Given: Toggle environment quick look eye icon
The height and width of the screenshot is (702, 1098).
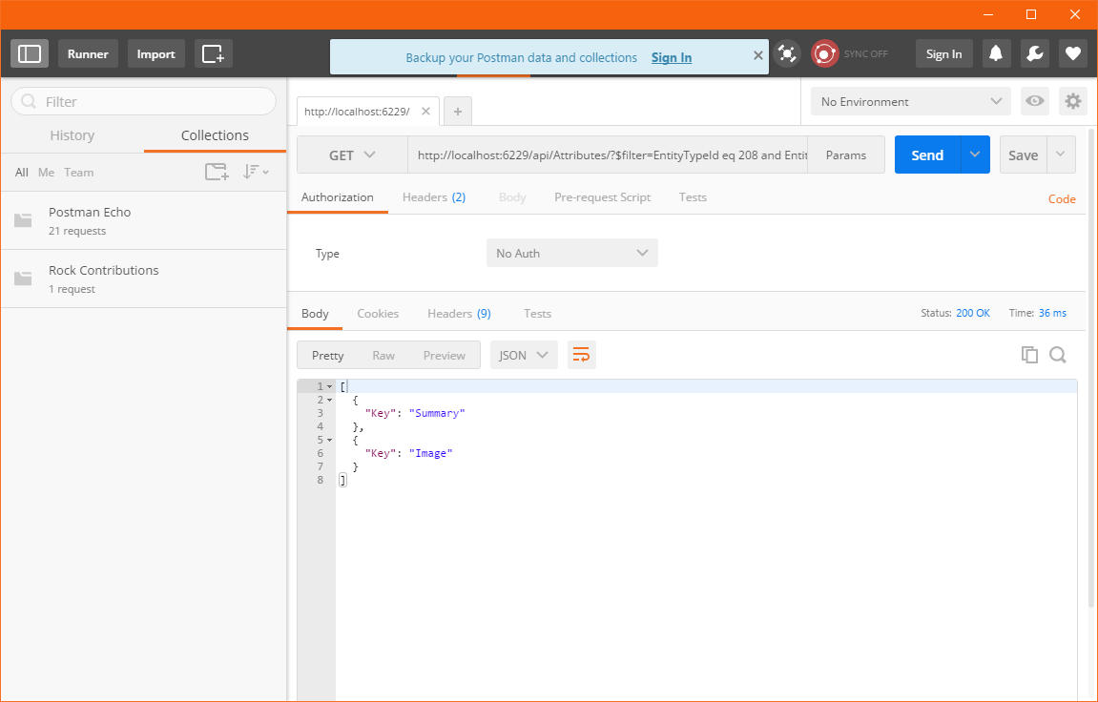Looking at the screenshot, I should [1032, 101].
